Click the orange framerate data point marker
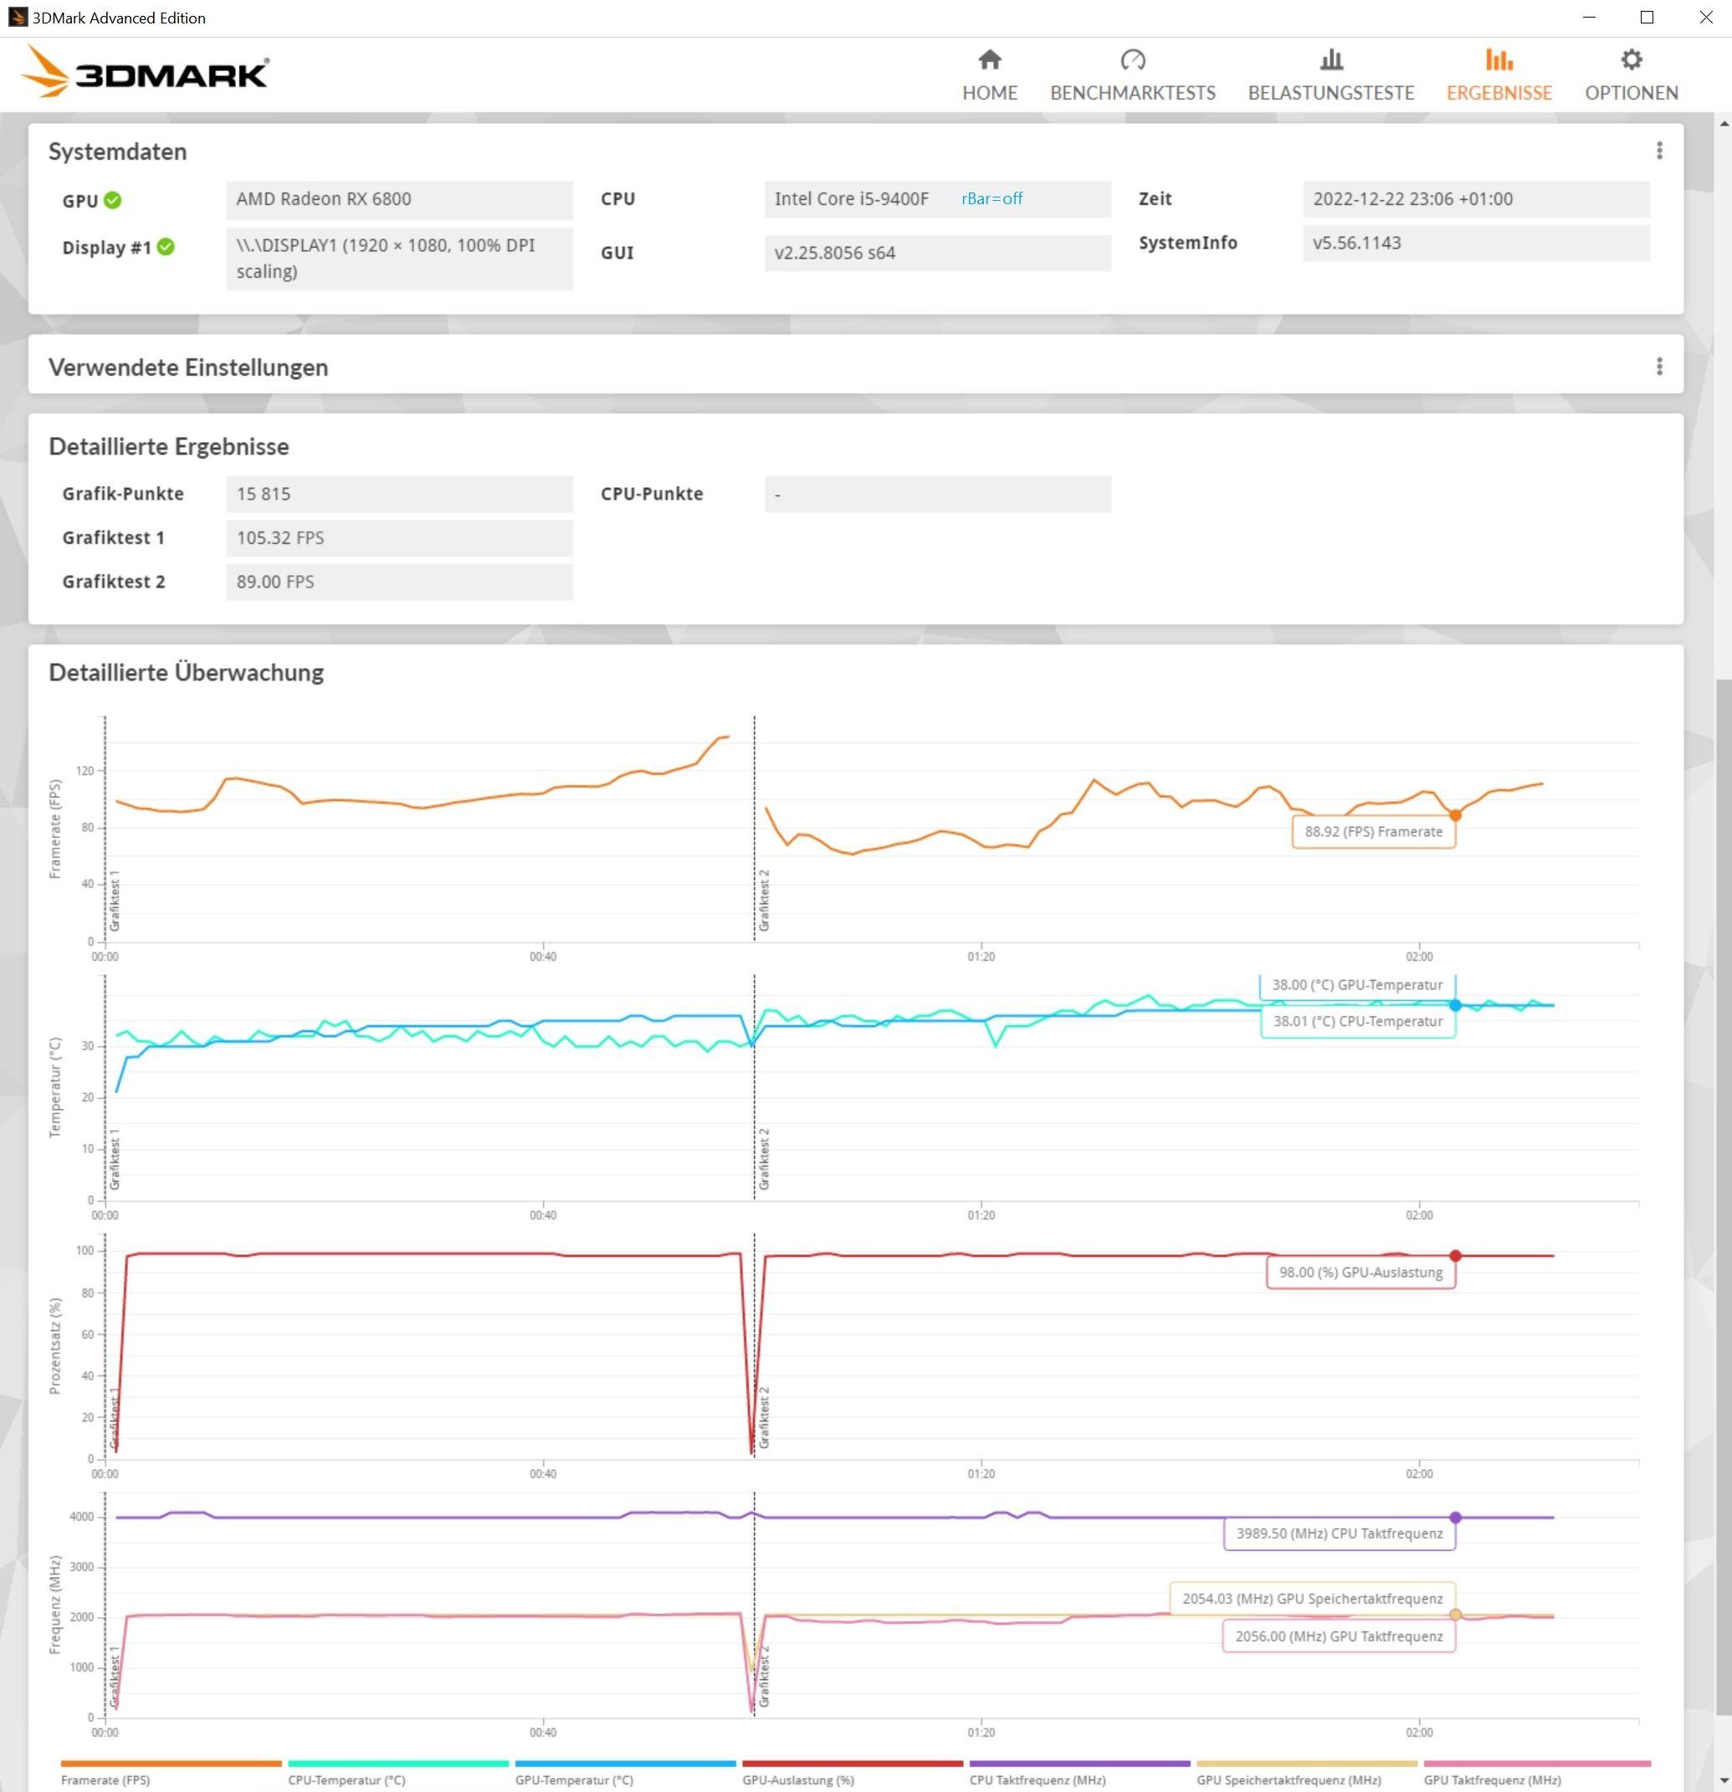 pos(1455,815)
